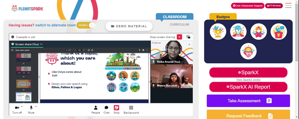The width and height of the screenshot is (299, 119).
Task: Open call settings gear icon
Action: tap(13, 37)
